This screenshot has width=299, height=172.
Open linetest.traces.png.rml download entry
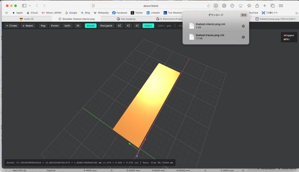pyautogui.click(x=216, y=37)
